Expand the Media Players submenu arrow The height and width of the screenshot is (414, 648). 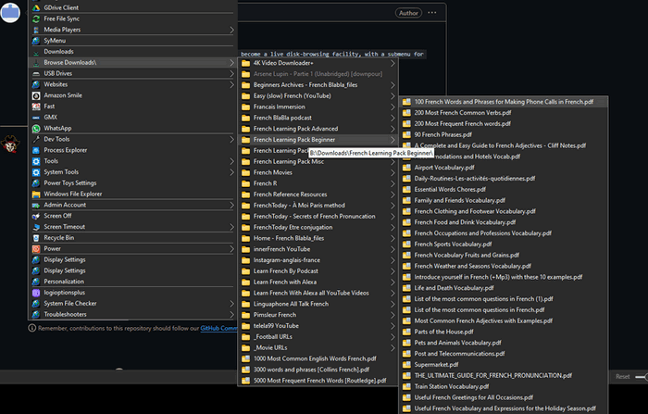pyautogui.click(x=231, y=30)
